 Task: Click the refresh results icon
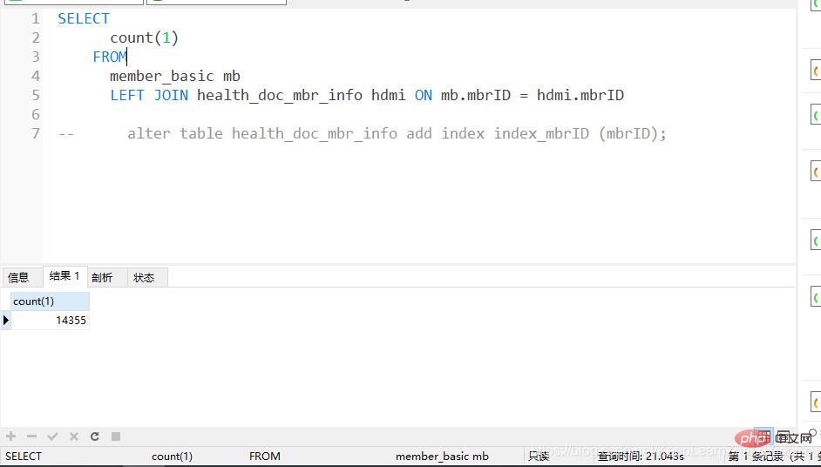(95, 437)
